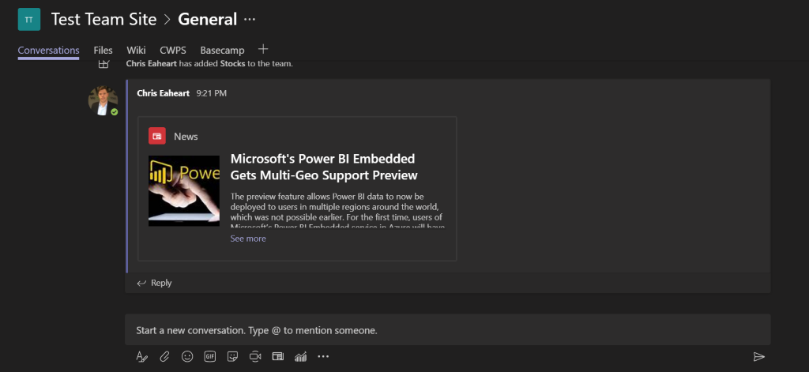809x372 pixels.
Task: Send the message with the arrow icon
Action: tap(758, 357)
